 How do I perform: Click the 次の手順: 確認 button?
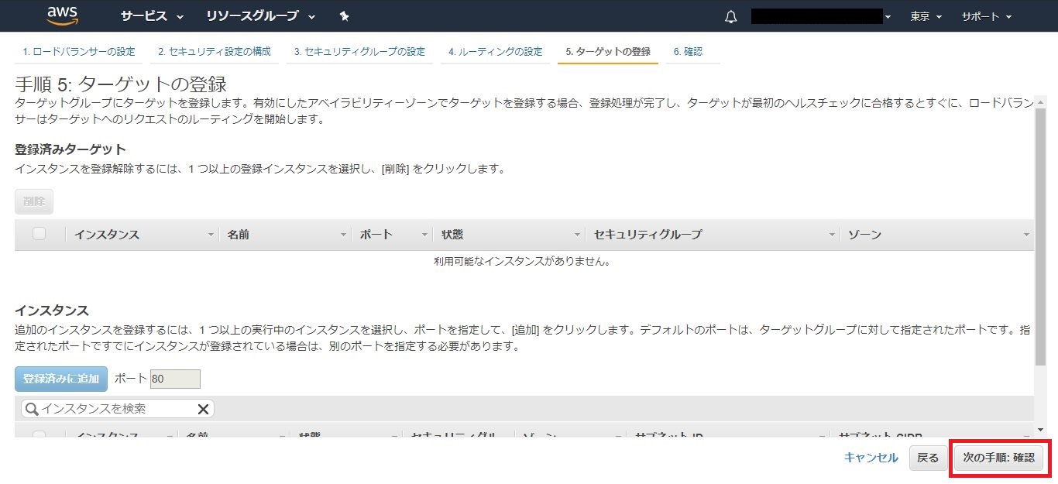998,458
